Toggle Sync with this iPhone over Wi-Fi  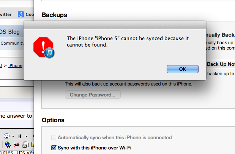54,148
